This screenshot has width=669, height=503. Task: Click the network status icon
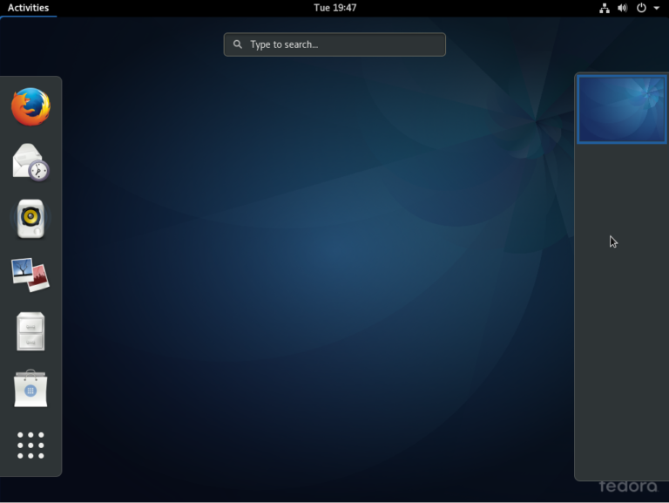605,8
